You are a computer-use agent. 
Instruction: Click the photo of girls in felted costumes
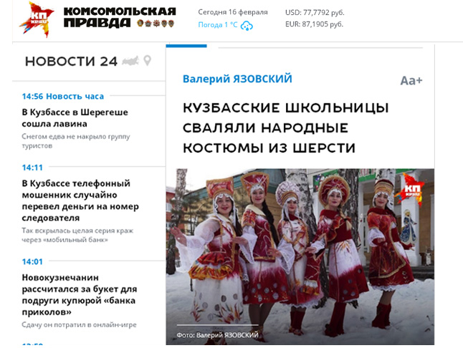click(300, 256)
